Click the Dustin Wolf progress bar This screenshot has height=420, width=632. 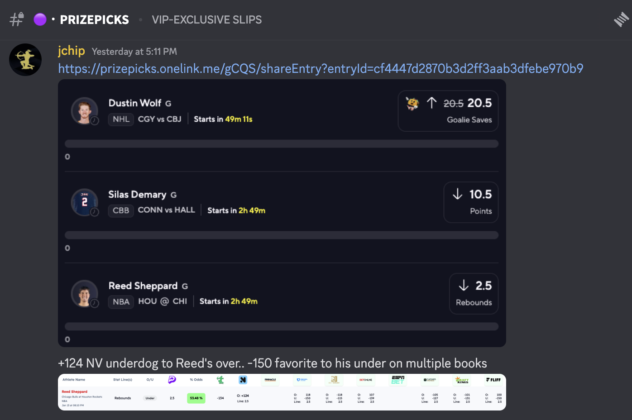(281, 144)
